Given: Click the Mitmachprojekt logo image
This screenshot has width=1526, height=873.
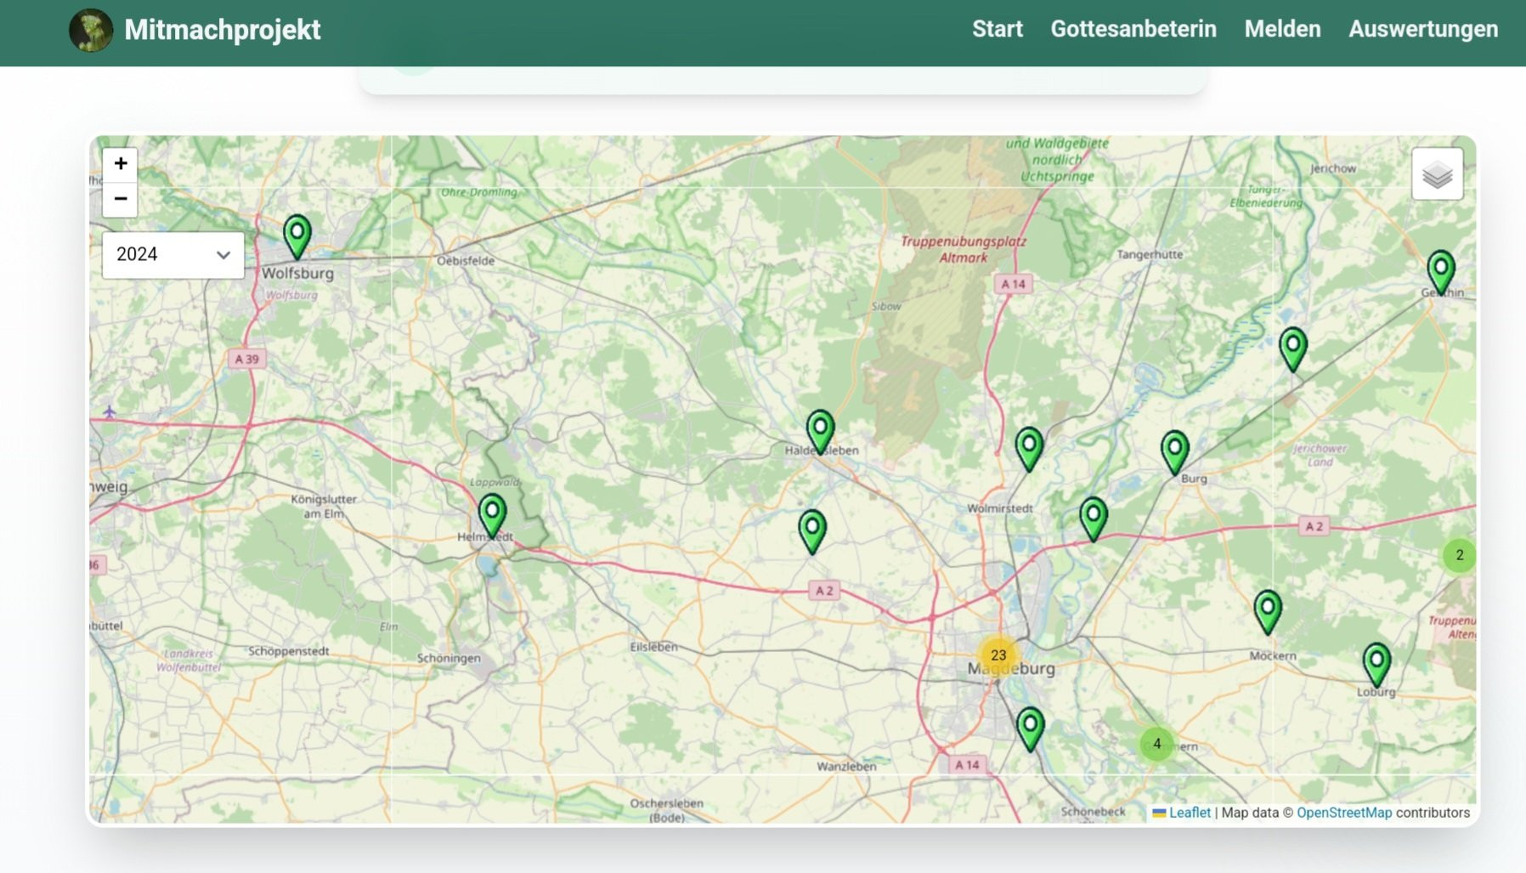Looking at the screenshot, I should [91, 30].
